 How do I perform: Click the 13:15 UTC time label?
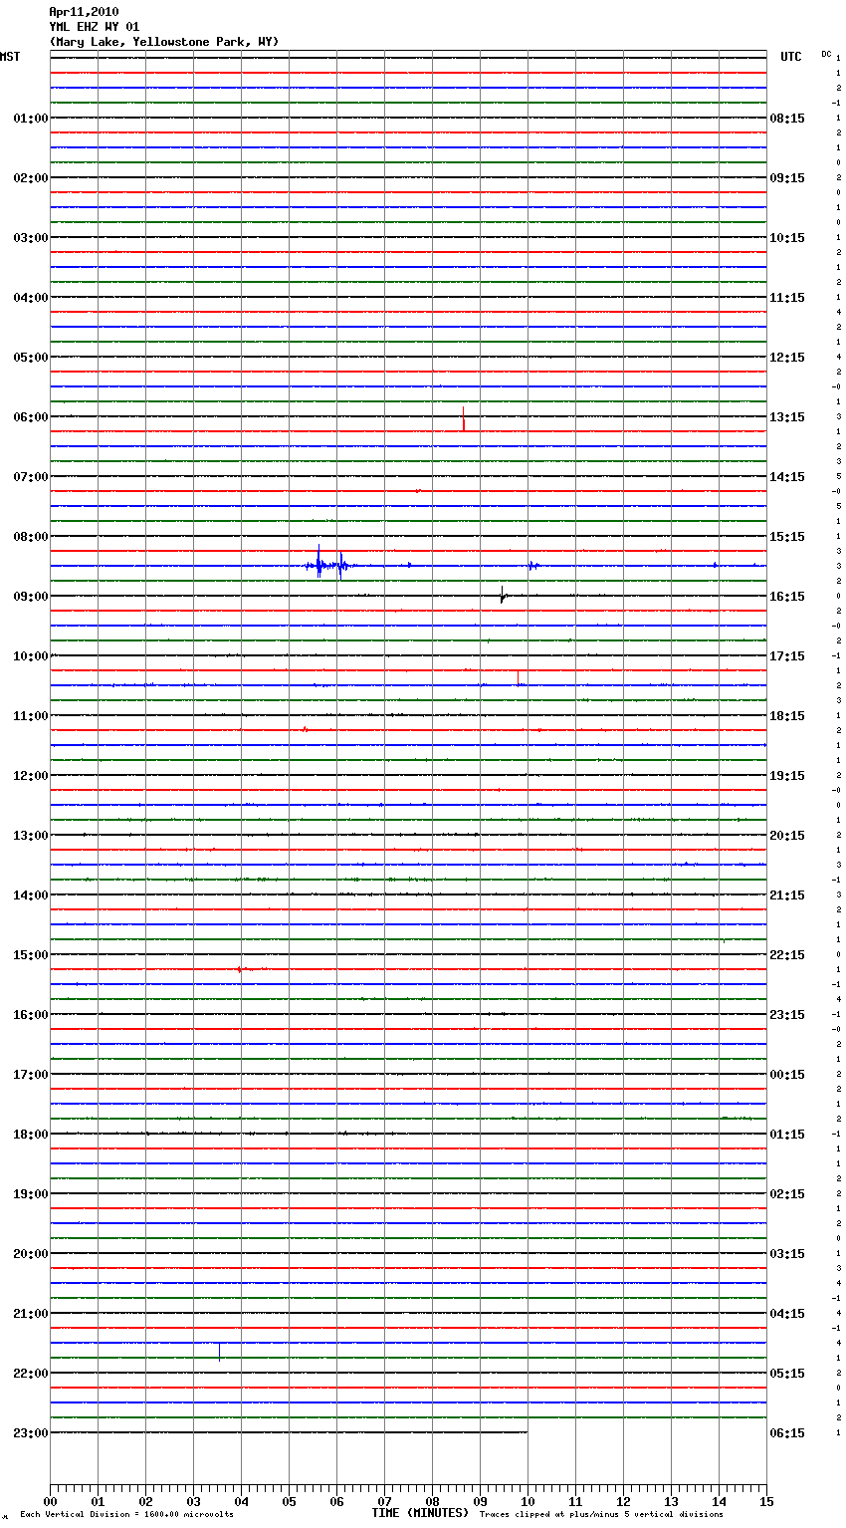pos(787,417)
